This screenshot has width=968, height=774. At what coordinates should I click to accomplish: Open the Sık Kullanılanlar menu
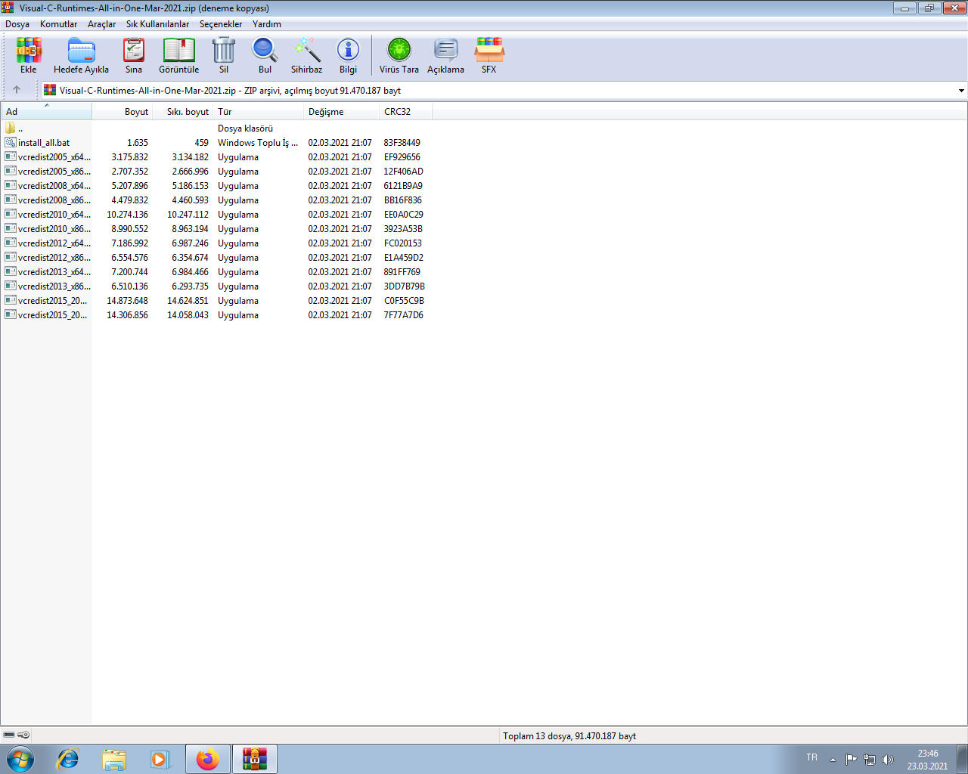pos(158,24)
